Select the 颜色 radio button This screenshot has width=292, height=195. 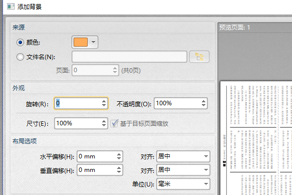(x=20, y=43)
